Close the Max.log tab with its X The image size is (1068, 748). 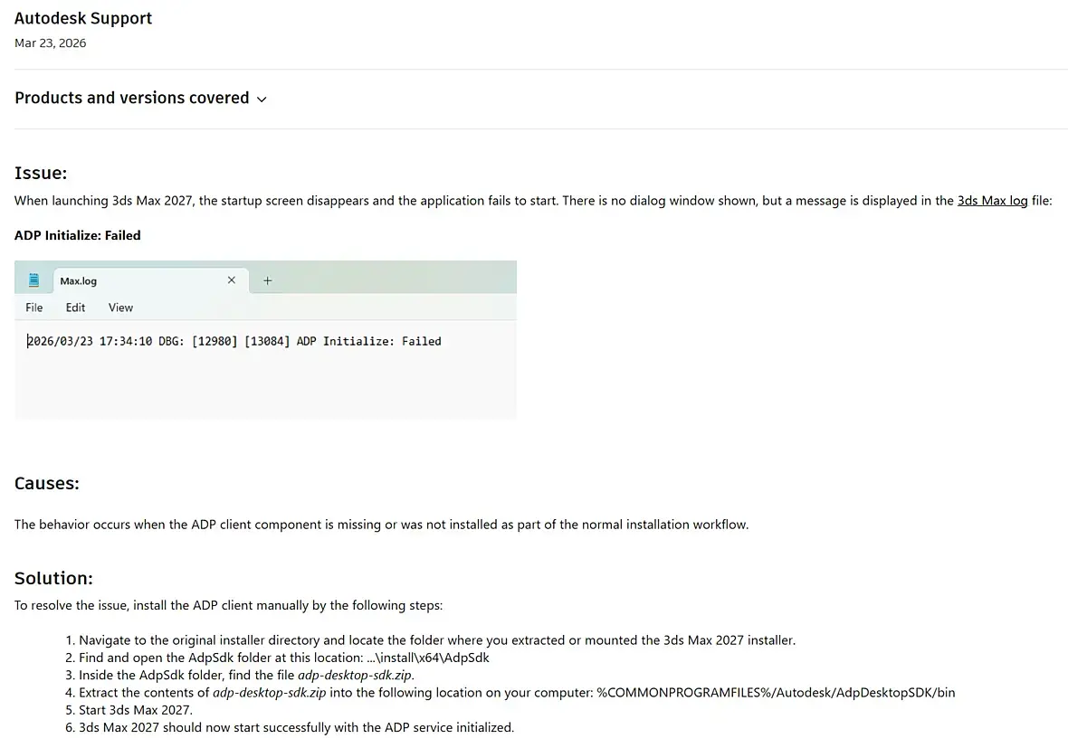[x=231, y=280]
